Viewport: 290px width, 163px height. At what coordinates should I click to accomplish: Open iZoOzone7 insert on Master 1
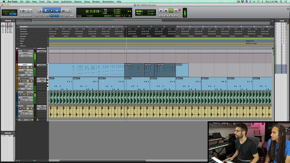[42, 51]
